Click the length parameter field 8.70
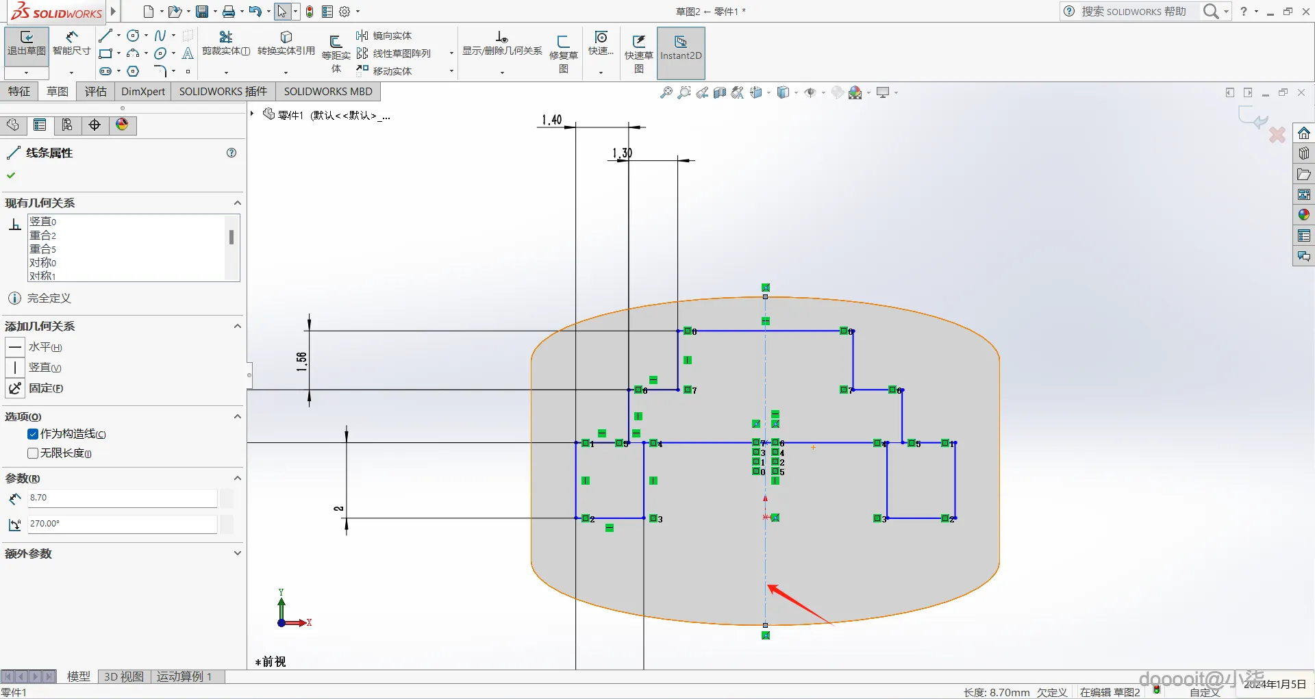The image size is (1315, 699). pos(123,498)
